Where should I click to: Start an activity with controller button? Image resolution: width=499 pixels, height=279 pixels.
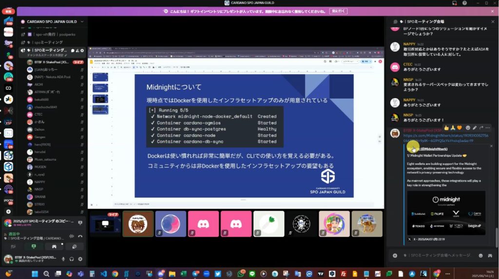(54, 246)
